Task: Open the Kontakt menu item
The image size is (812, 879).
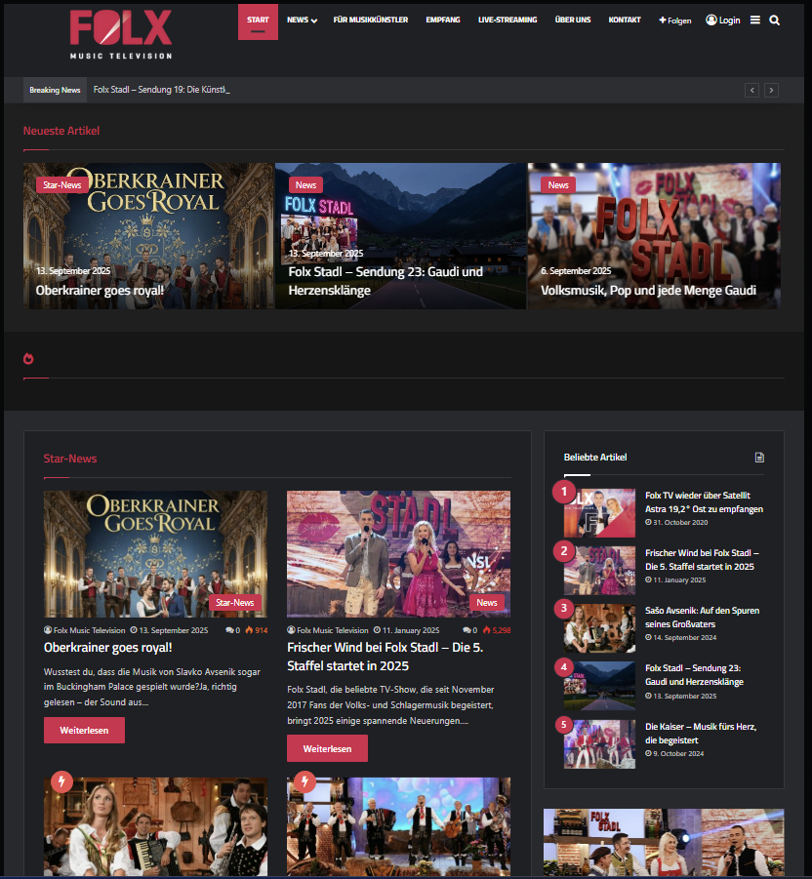Action: tap(625, 20)
